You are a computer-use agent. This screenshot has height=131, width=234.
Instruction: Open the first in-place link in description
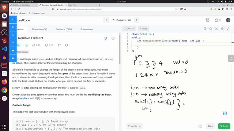click(17, 63)
